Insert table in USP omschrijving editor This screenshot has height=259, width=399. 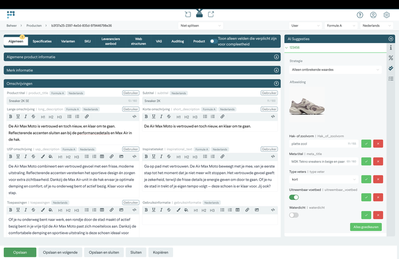pos(102,156)
